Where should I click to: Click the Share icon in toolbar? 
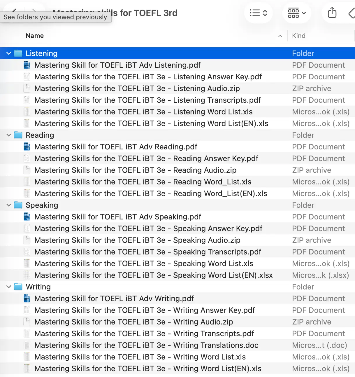[332, 13]
